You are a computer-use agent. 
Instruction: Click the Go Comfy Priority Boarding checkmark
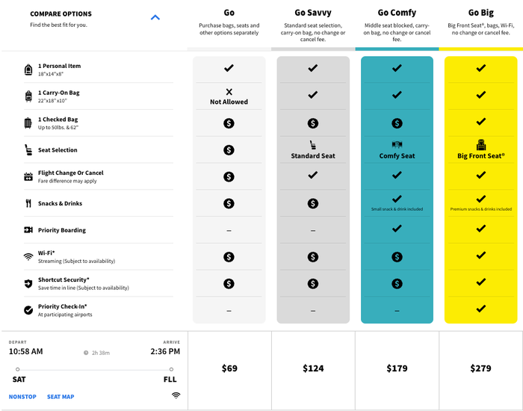[397, 229]
